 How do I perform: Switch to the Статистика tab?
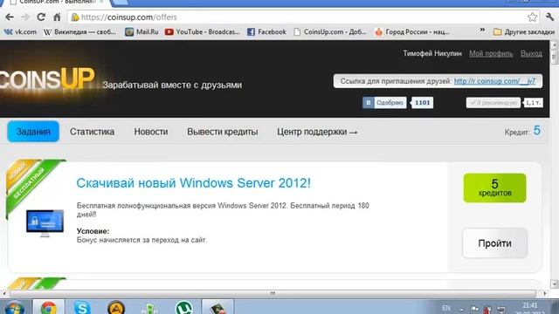click(x=92, y=132)
